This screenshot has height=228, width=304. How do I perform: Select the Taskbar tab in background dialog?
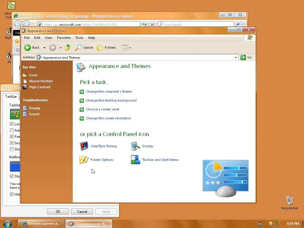pos(11,96)
